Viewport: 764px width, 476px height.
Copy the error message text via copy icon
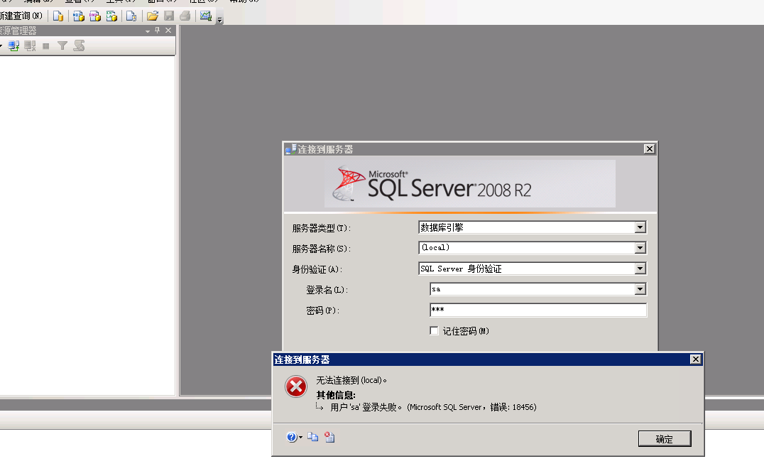tap(312, 438)
